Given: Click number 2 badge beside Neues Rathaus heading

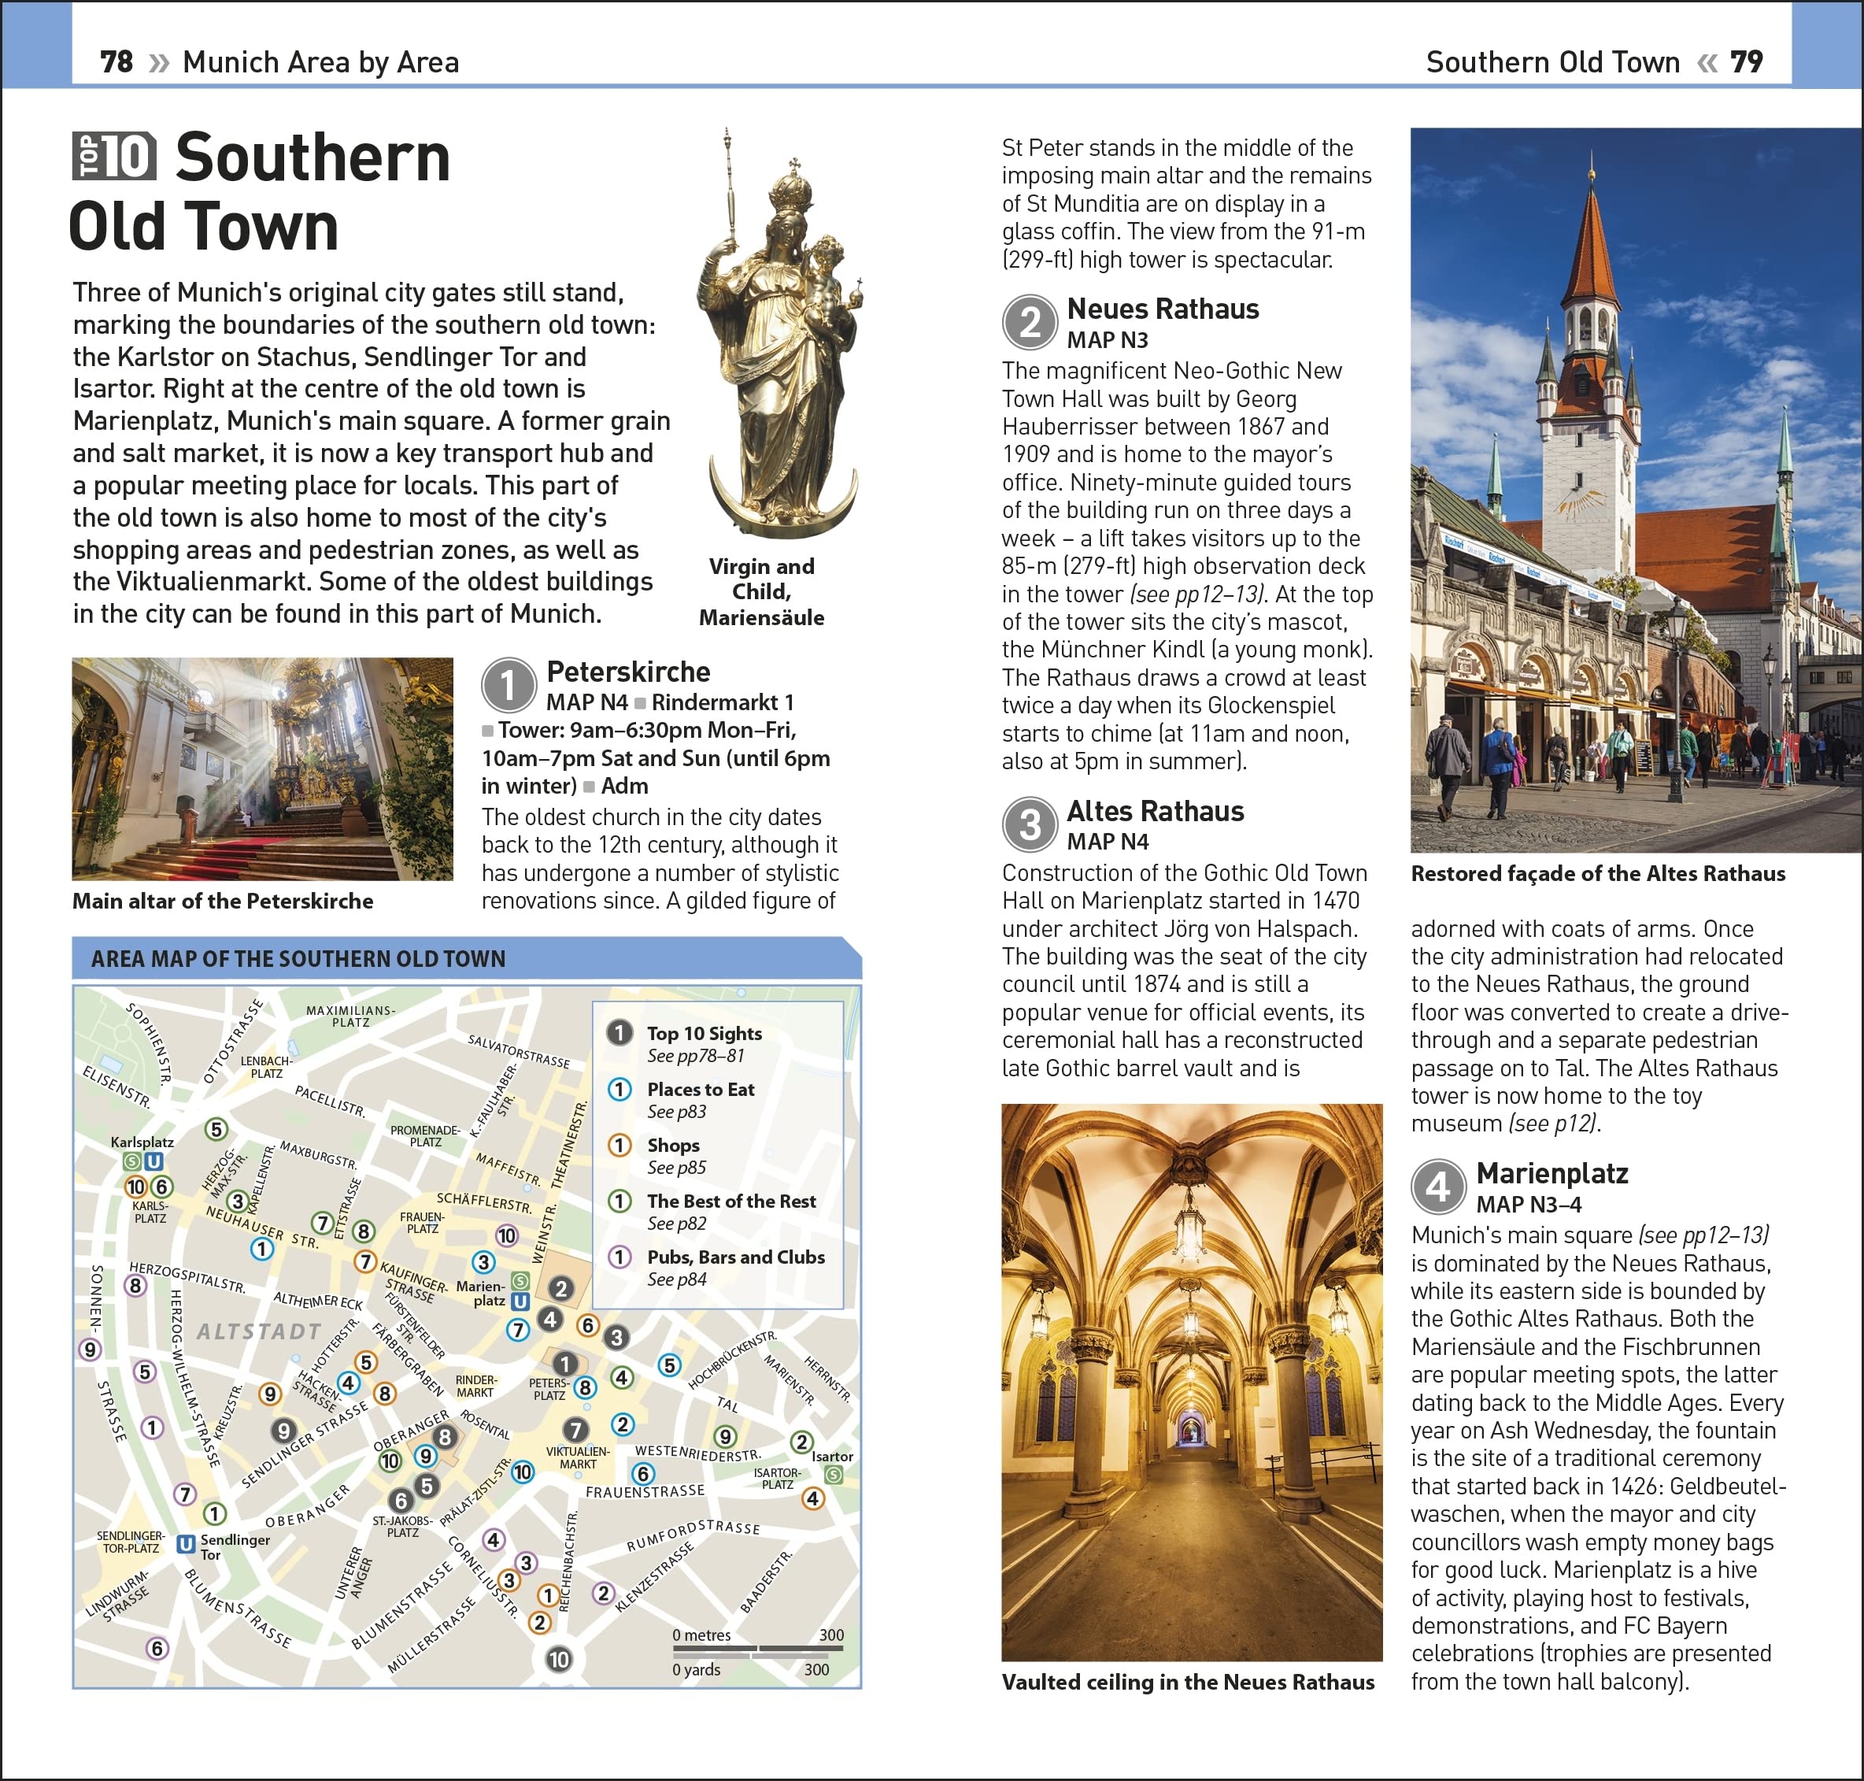Looking at the screenshot, I should [x=1030, y=322].
